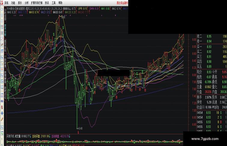Click the 买二 8.92 order row

pos(212,52)
